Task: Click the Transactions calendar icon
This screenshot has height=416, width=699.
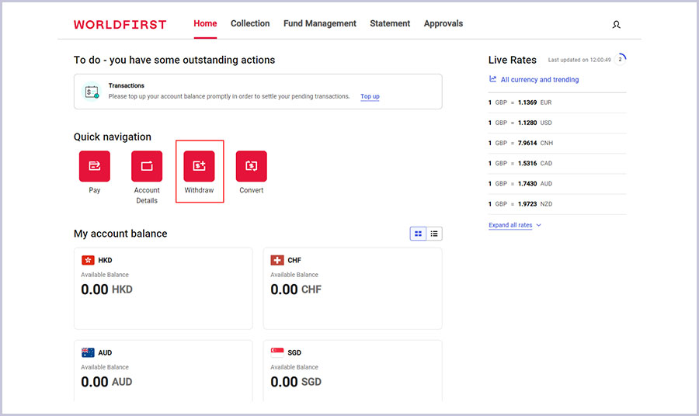Action: pyautogui.click(x=92, y=92)
